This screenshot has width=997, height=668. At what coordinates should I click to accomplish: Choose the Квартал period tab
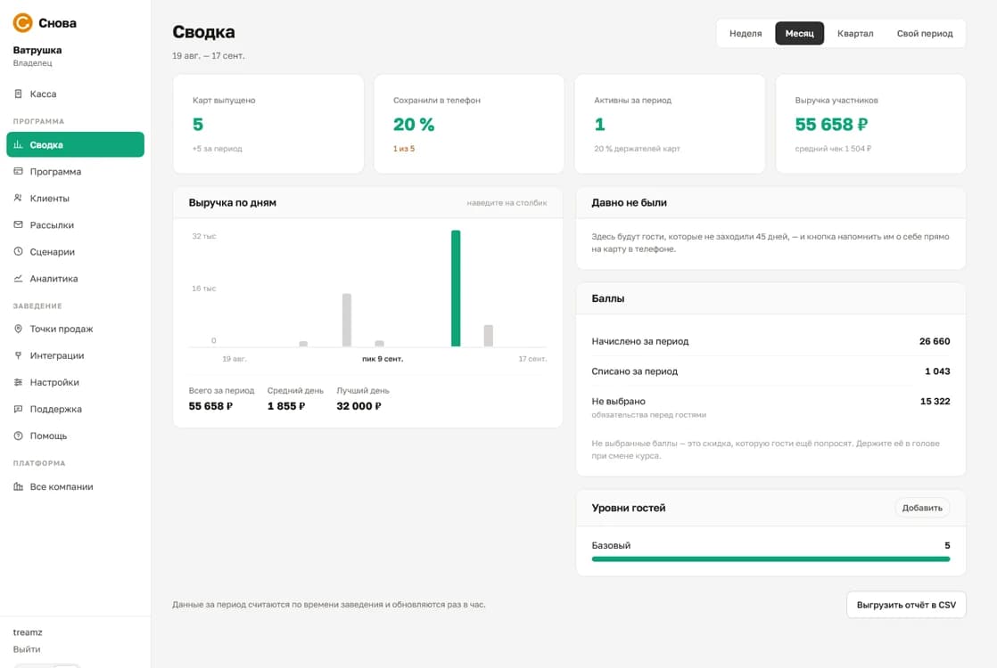[855, 34]
